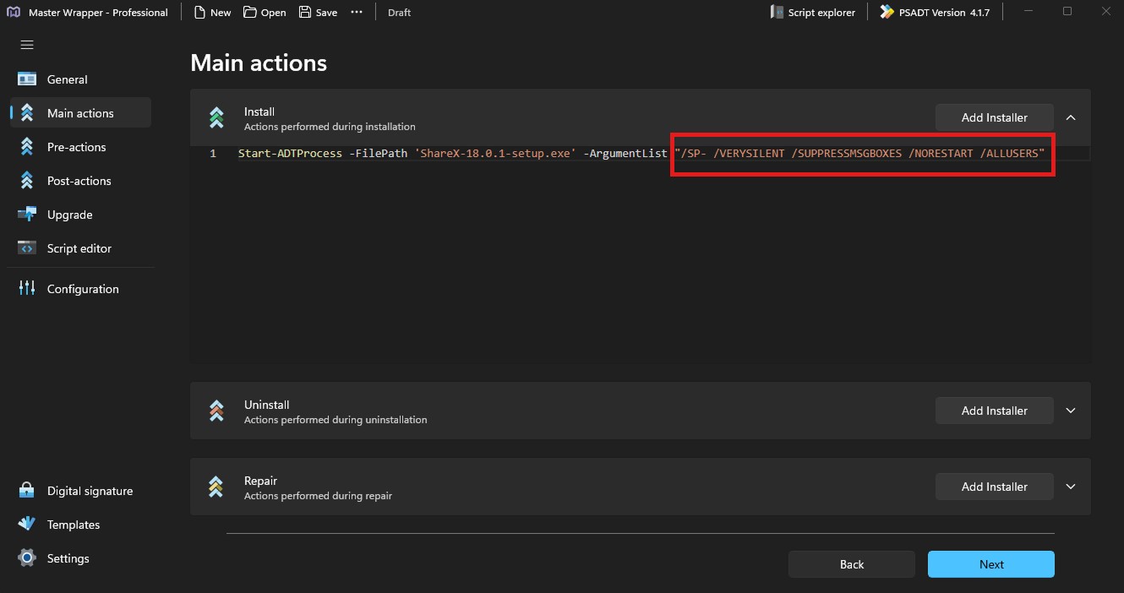Image resolution: width=1124 pixels, height=593 pixels.
Task: Click the hamburger menu icon
Action: coord(27,45)
